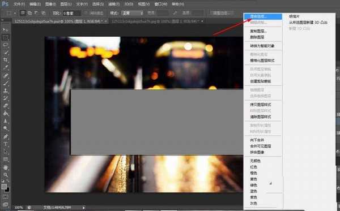Select the Rectangle shape tool

6,160
